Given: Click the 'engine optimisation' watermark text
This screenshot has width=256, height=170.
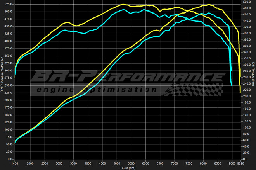Looking at the screenshot, I should pyautogui.click(x=97, y=89).
